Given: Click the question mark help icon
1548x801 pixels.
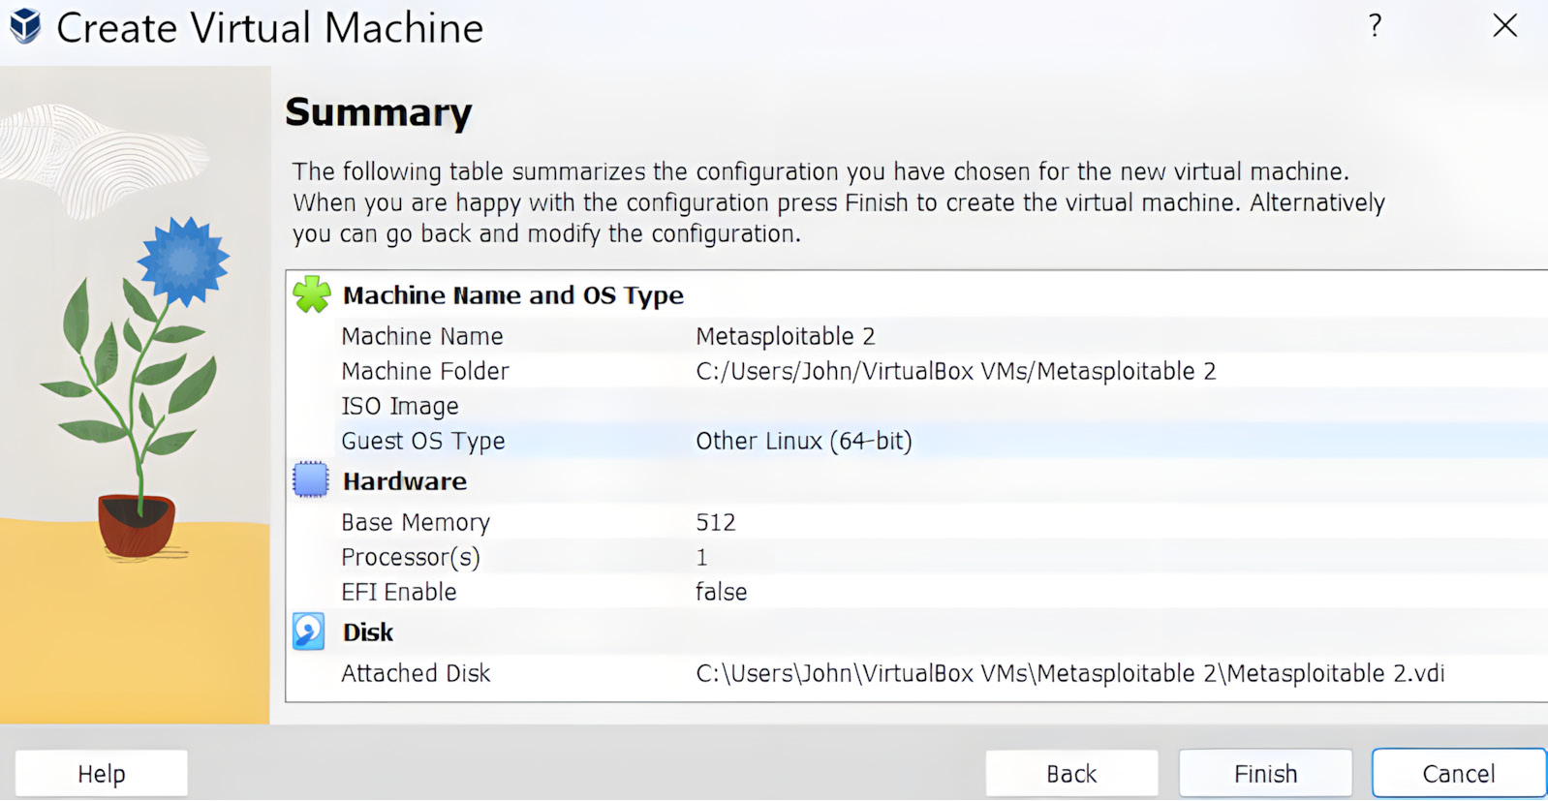Looking at the screenshot, I should 1375,26.
